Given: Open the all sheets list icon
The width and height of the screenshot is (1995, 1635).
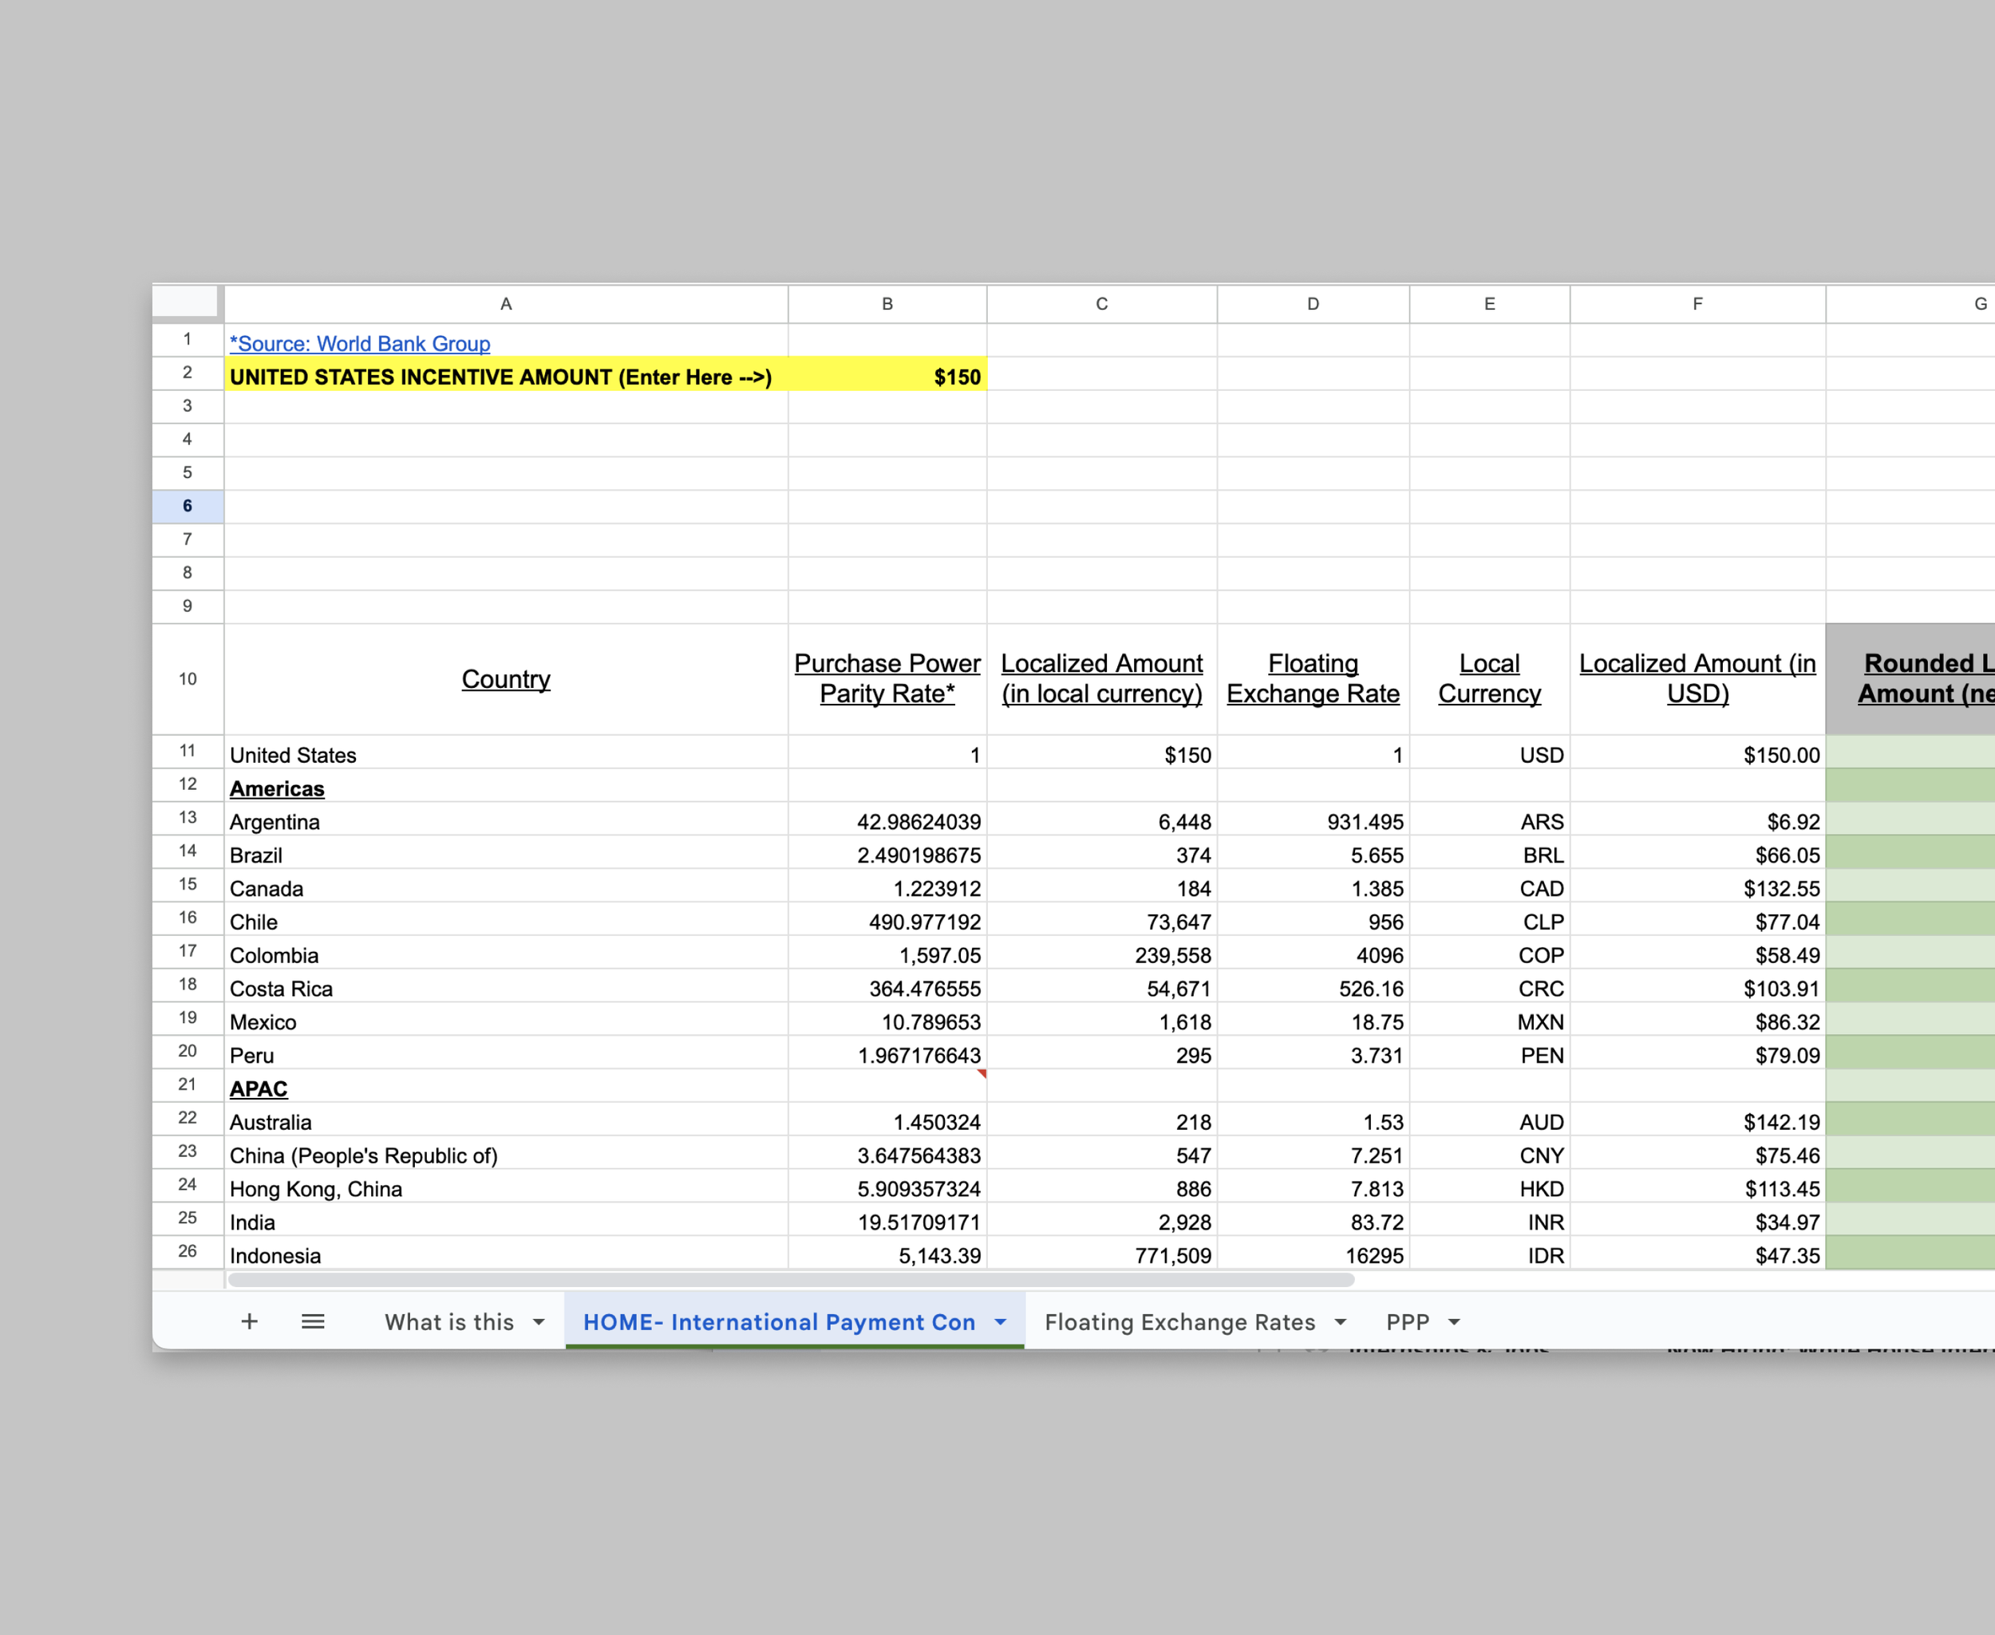Looking at the screenshot, I should click(313, 1321).
